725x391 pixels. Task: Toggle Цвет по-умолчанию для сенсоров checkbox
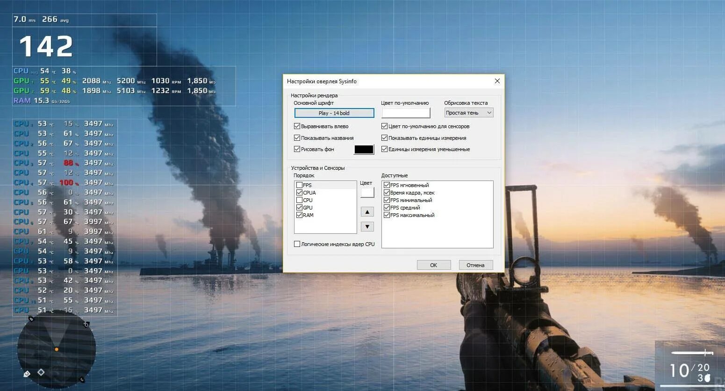click(384, 126)
